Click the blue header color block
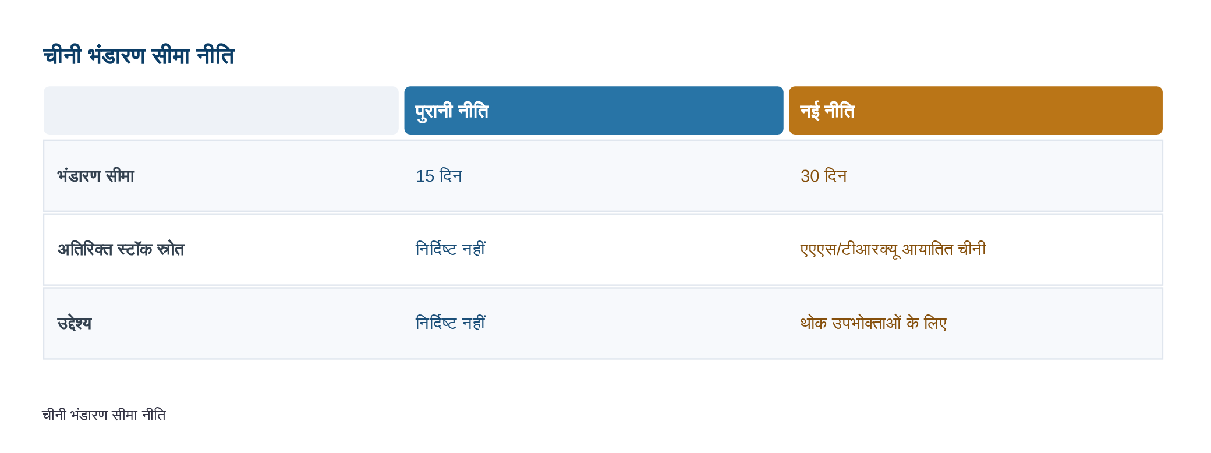This screenshot has height=453, width=1211. click(594, 111)
